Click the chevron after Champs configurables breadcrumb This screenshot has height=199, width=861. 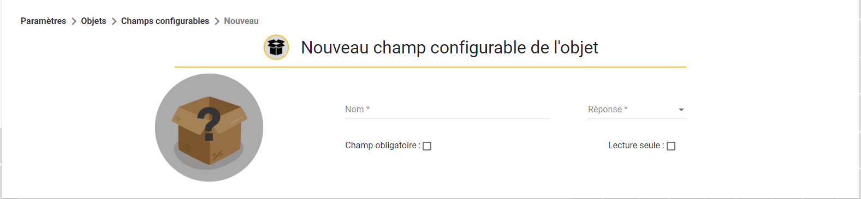217,21
